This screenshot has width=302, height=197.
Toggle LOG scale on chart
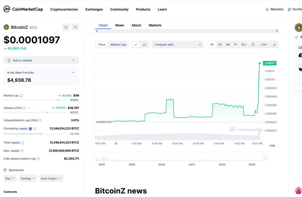click(x=264, y=45)
